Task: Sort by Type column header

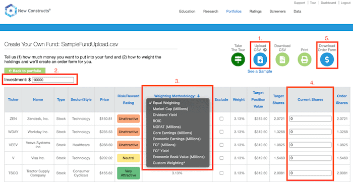Action: point(61,99)
